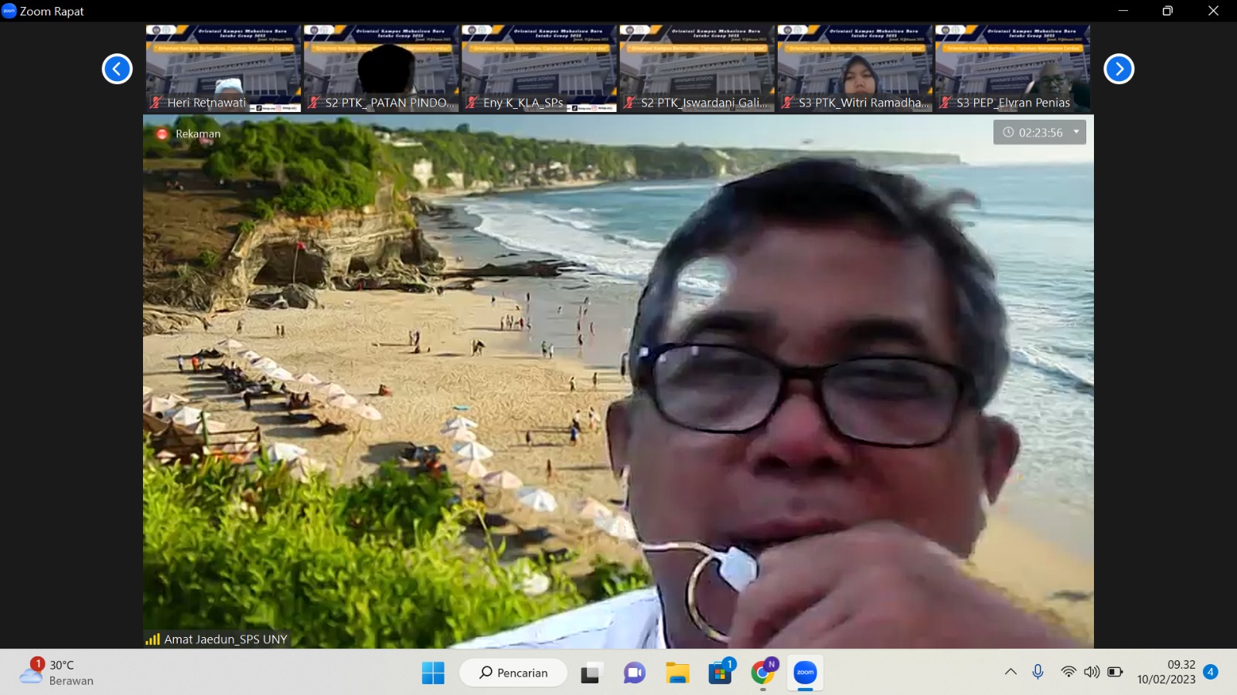Click muted mic icon of S3 PTK_Witri Ramadha
The image size is (1237, 695).
coord(788,103)
